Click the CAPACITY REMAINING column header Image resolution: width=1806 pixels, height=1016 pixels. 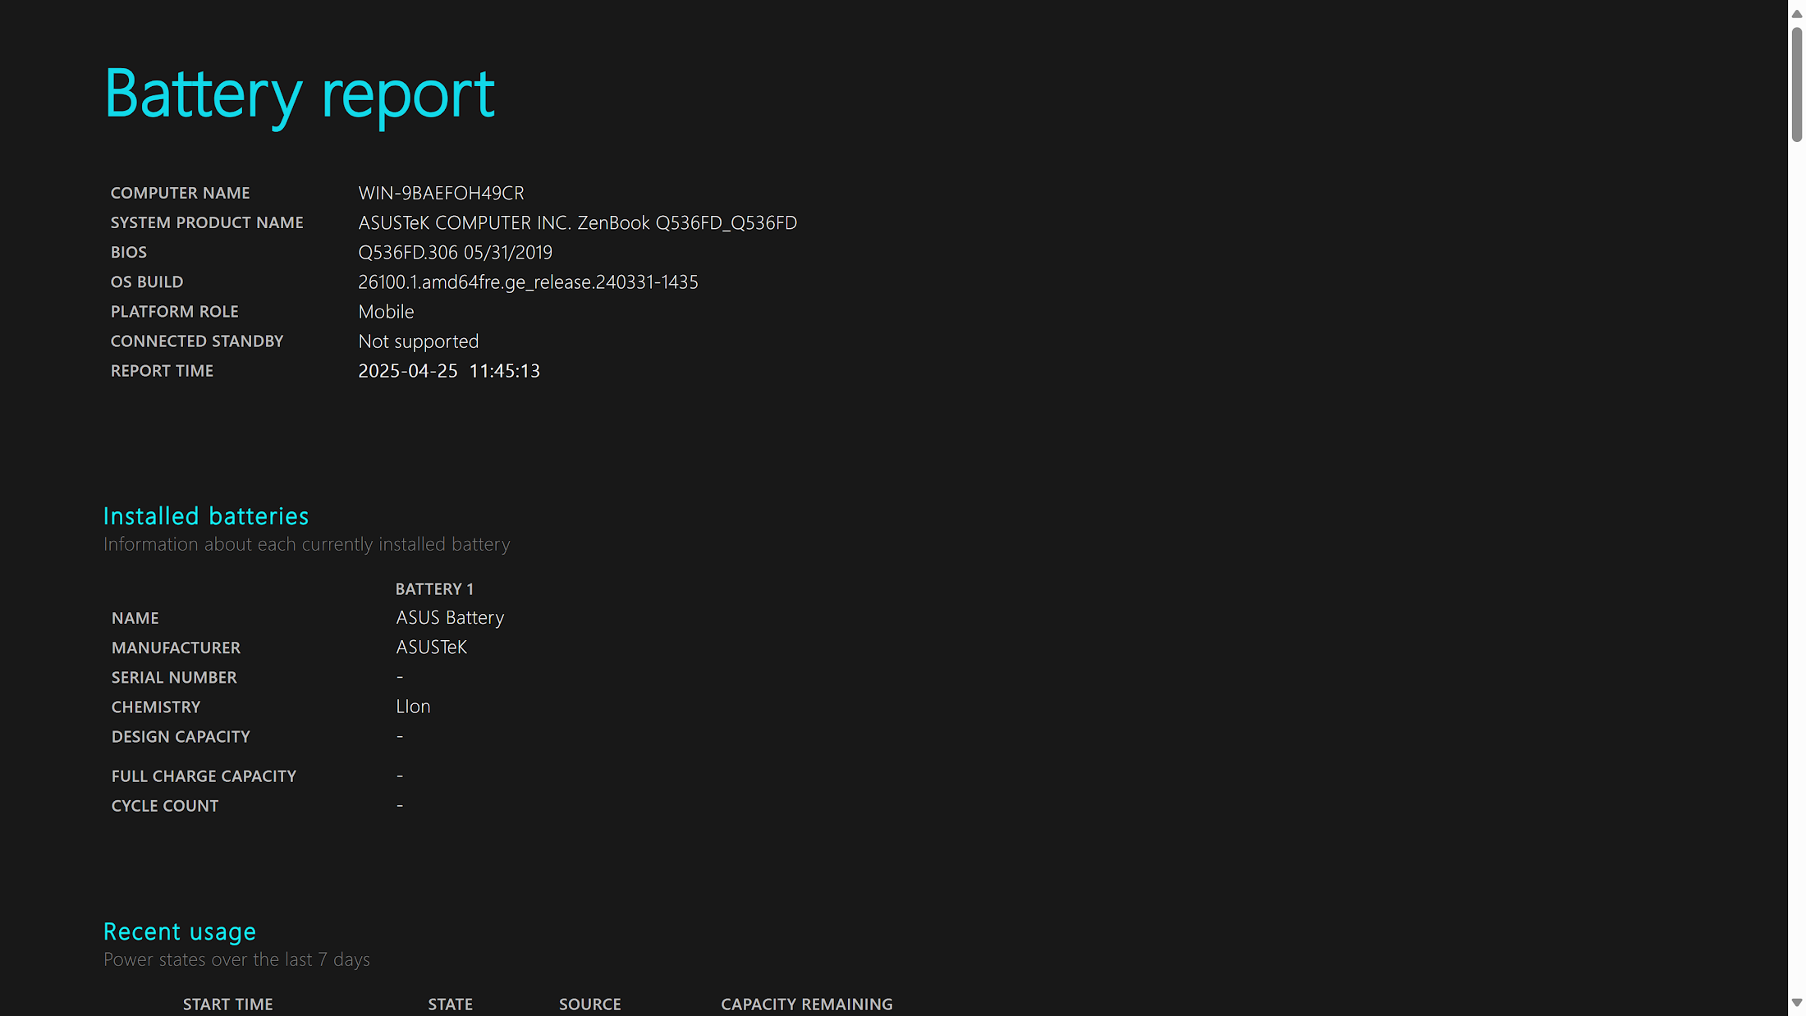click(806, 1005)
